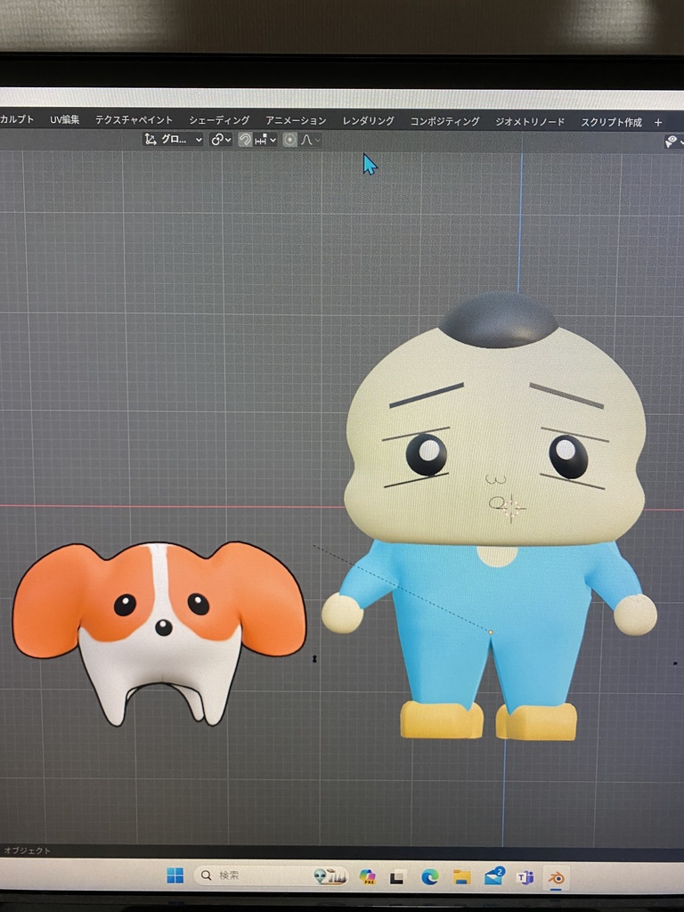Open Task View from the taskbar
684x912 pixels.
398,877
